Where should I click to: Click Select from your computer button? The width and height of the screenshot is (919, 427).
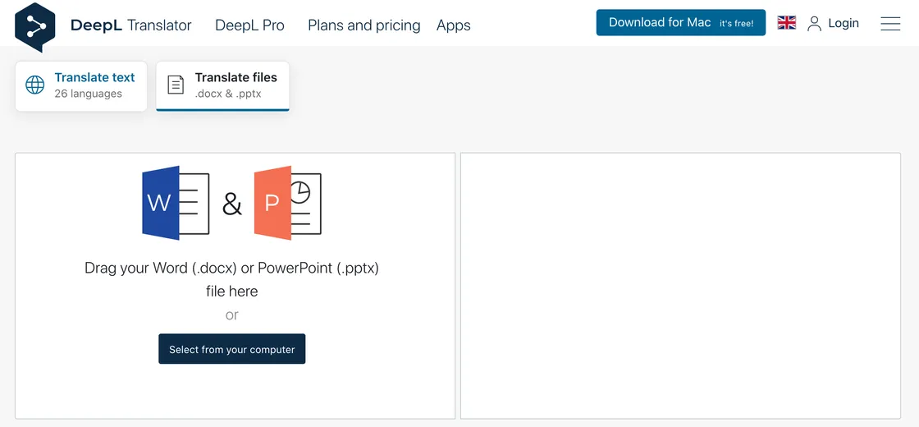(232, 349)
